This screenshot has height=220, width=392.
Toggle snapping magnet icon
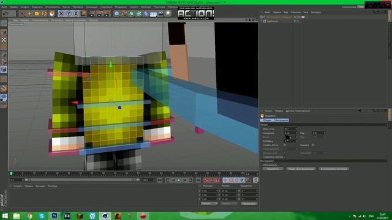(4, 88)
